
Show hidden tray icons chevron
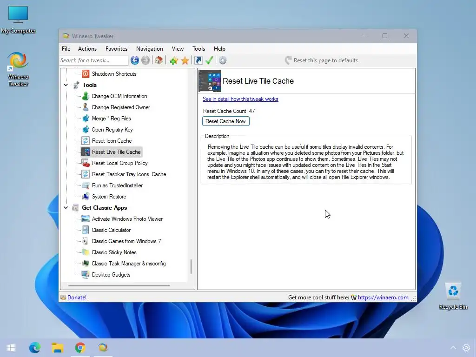point(453,348)
